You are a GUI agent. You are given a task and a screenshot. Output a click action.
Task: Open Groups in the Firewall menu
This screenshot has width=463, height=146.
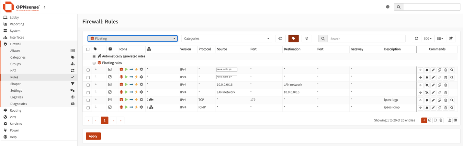click(39, 64)
